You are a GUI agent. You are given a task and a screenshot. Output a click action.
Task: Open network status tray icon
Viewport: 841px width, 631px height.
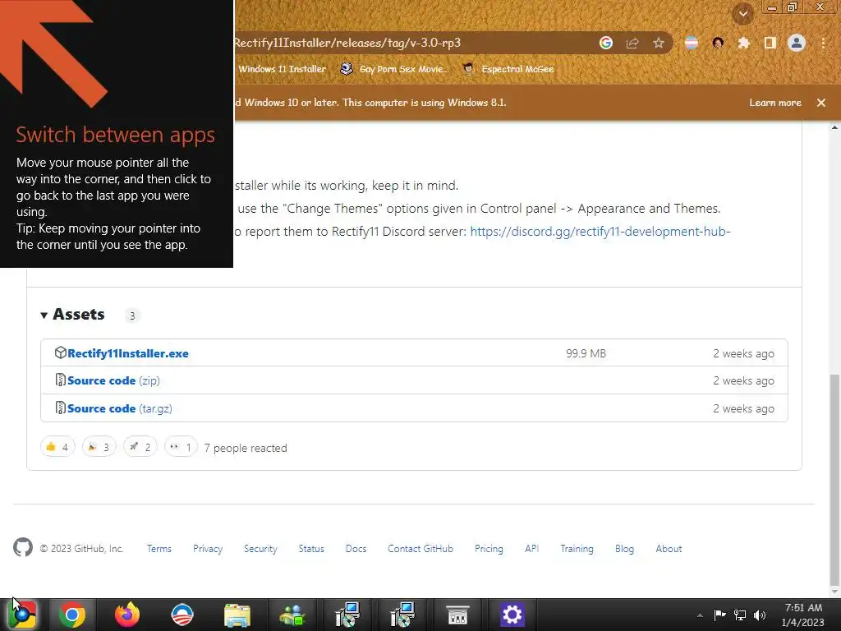click(740, 615)
